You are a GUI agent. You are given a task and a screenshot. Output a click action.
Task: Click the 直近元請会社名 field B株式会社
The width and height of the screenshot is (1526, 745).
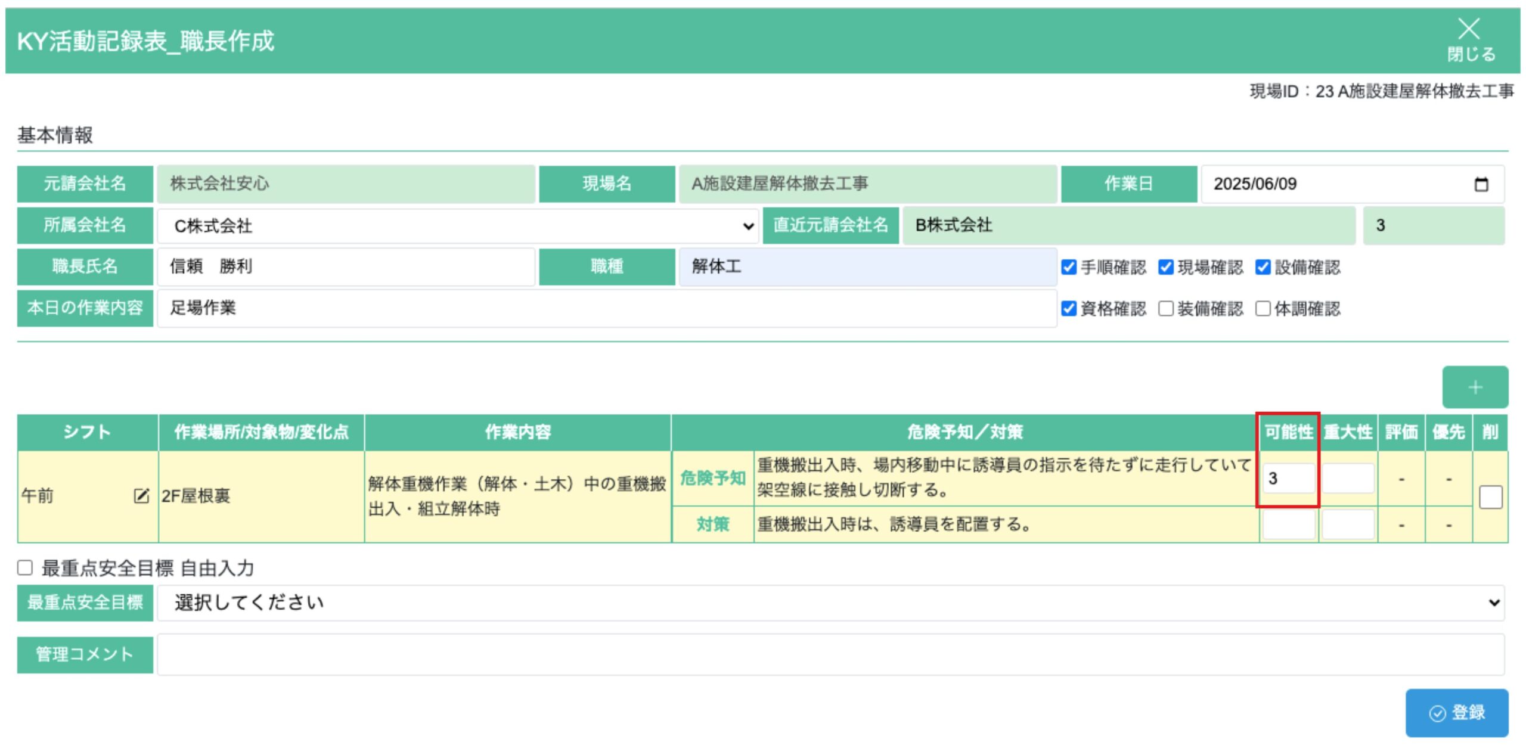1129,225
